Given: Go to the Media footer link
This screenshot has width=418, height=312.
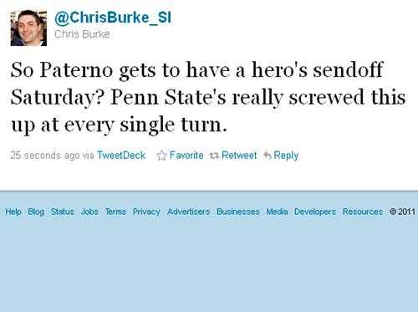Looking at the screenshot, I should click(x=277, y=212).
